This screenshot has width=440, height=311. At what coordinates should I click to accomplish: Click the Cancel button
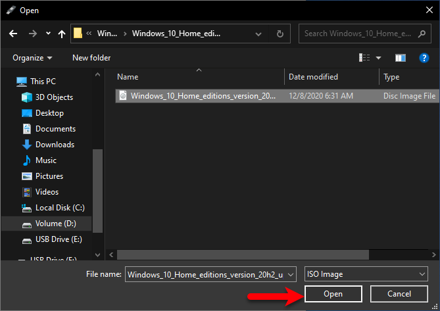click(399, 294)
